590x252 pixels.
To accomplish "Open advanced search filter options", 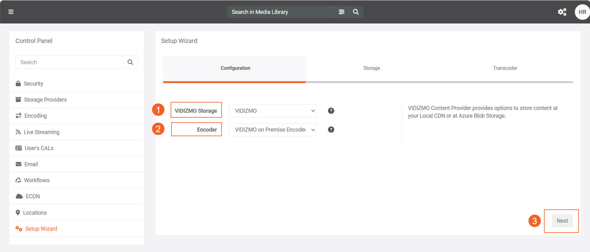I will [342, 12].
